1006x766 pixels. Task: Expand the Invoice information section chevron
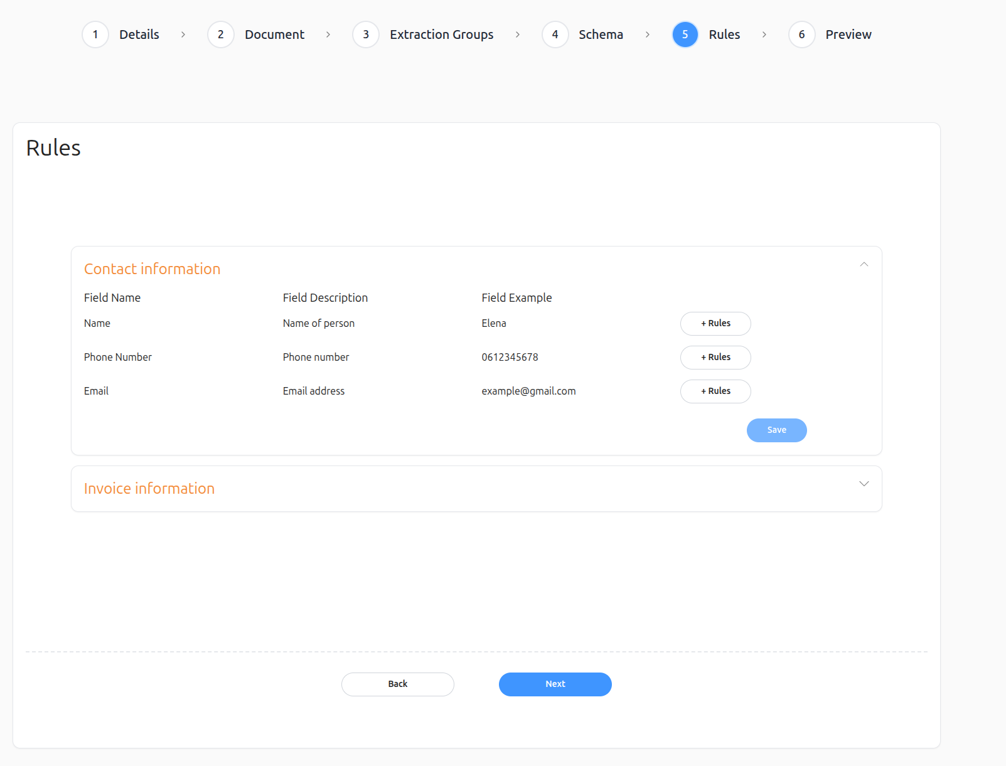coord(864,484)
